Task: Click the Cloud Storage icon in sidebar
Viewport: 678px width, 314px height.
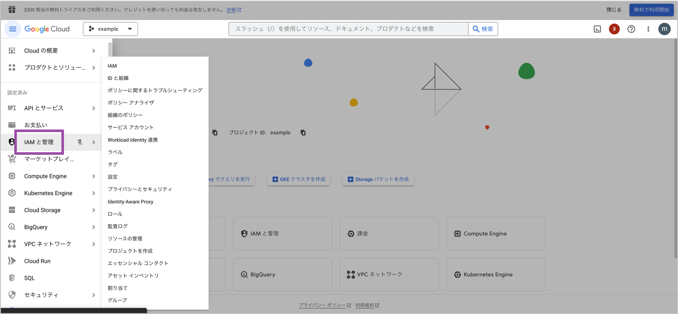Action: pos(12,210)
